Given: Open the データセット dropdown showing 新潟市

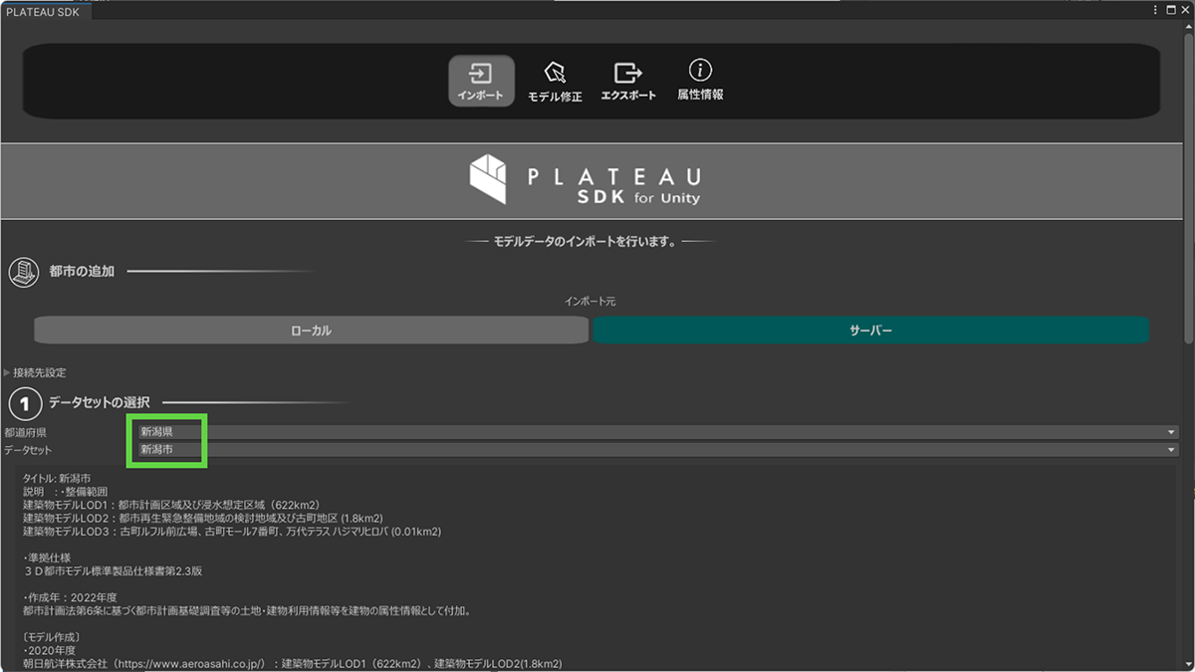Looking at the screenshot, I should tap(657, 450).
